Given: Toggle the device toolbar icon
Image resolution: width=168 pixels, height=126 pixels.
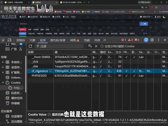Looking at the screenshot, I should pos(9,40).
